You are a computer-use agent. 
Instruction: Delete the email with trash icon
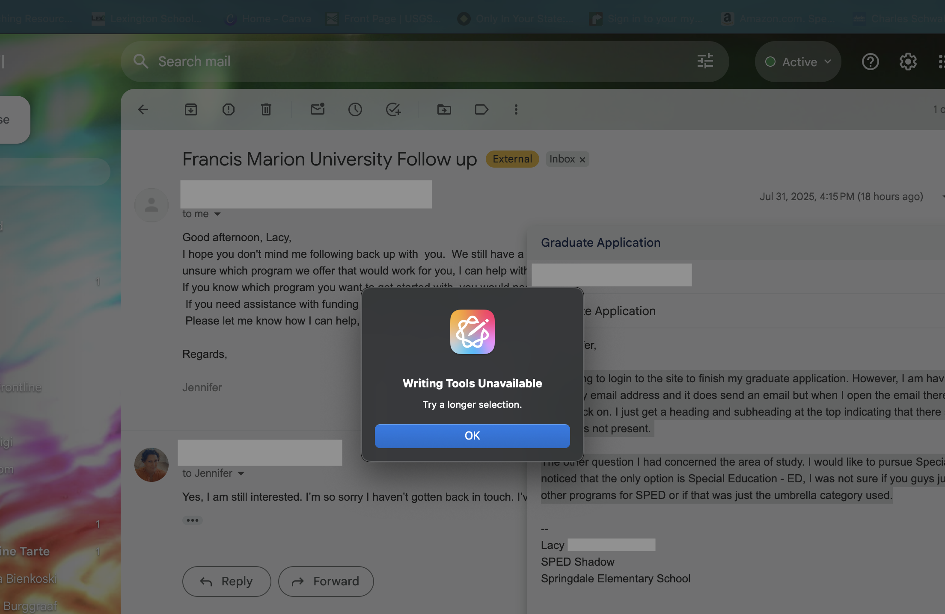point(266,109)
